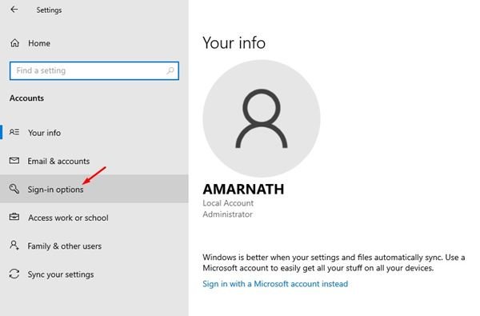Open Email & accounts settings

pos(94,161)
